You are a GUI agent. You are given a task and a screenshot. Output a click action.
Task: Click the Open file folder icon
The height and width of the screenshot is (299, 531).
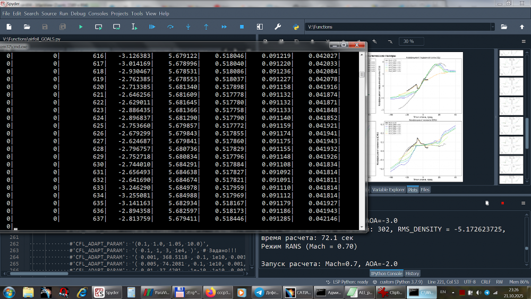27,27
